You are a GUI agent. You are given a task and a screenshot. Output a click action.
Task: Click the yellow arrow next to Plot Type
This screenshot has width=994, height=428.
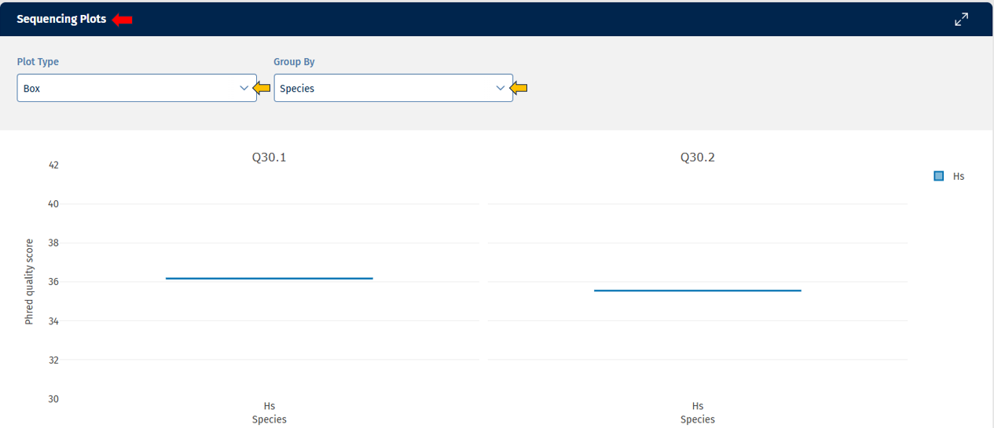pos(262,88)
